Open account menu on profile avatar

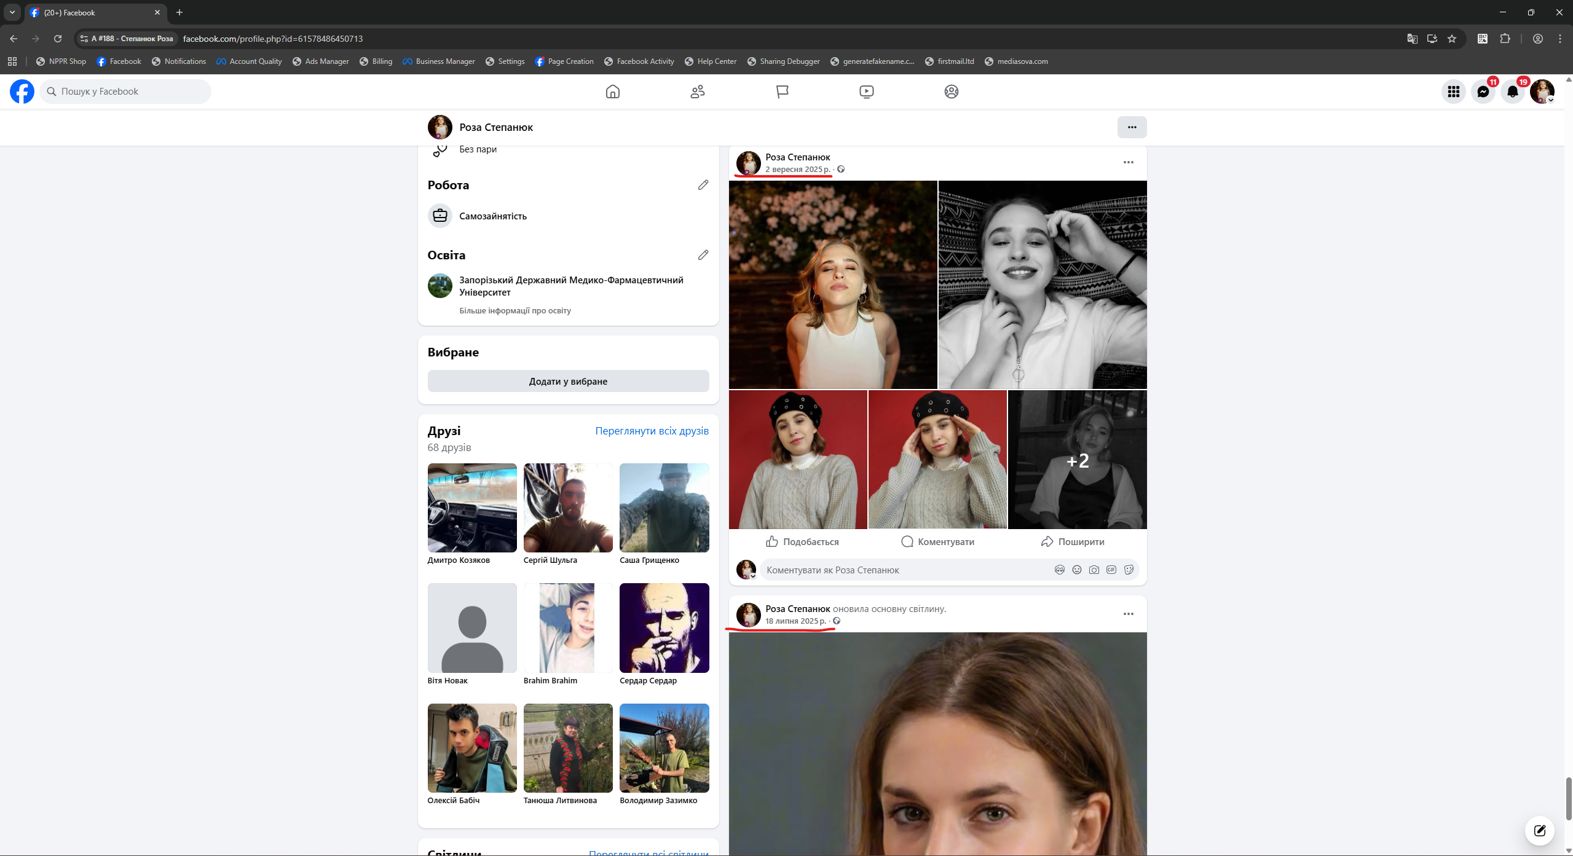coord(1542,92)
